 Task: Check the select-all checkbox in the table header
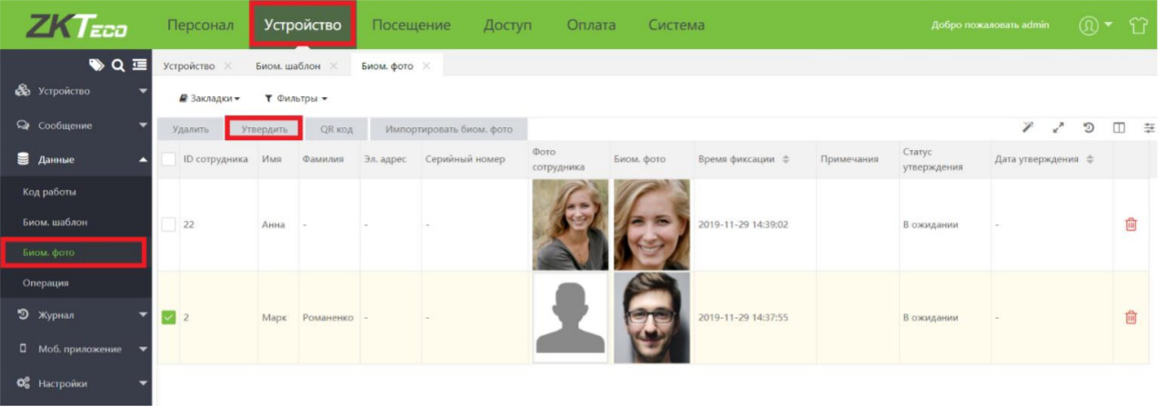coord(168,159)
